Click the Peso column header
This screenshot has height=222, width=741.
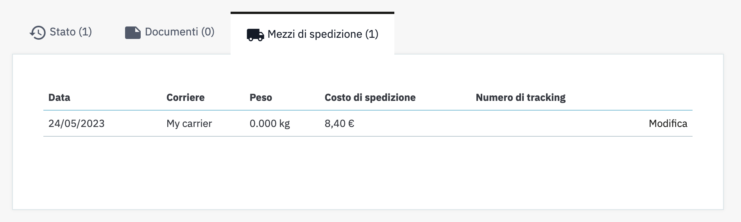[x=261, y=97]
